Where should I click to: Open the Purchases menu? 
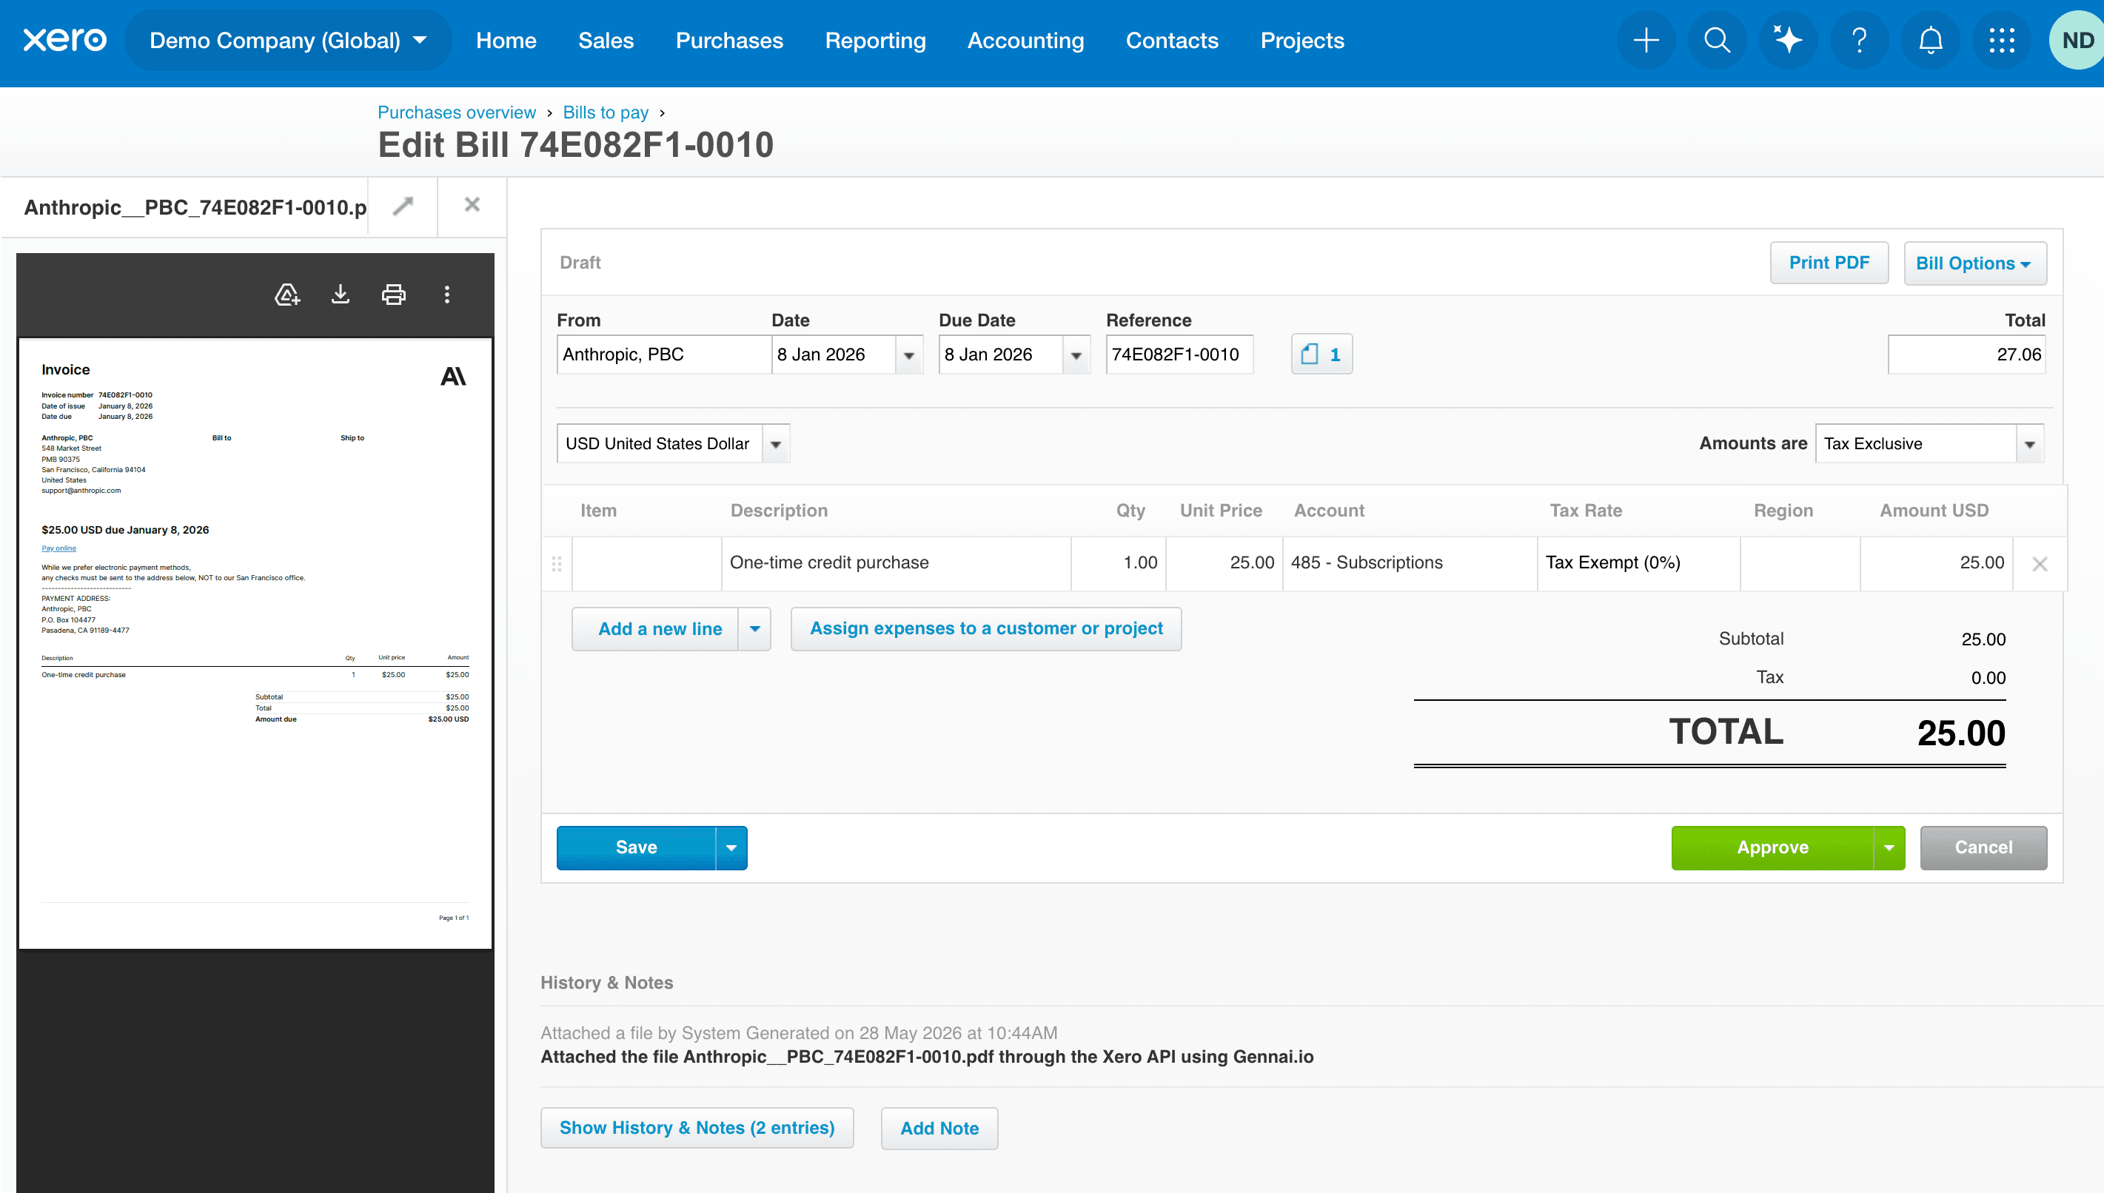pyautogui.click(x=728, y=40)
